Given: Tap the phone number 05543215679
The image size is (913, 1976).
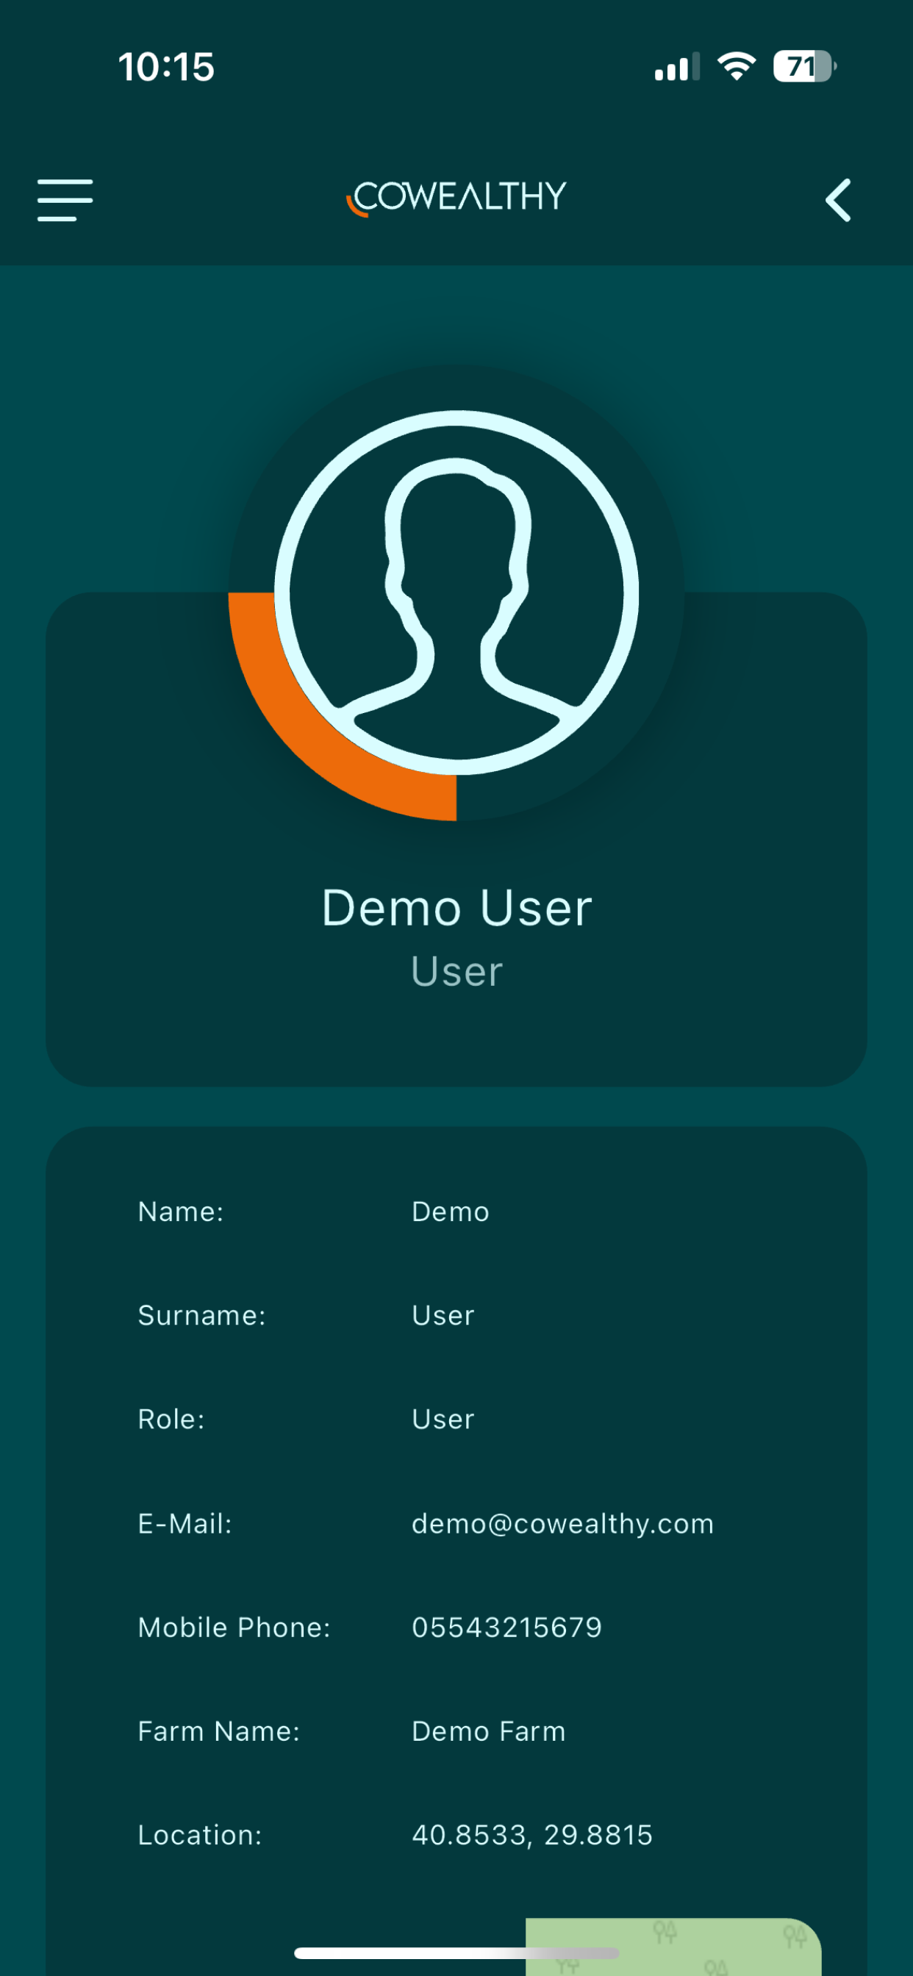Looking at the screenshot, I should click(x=507, y=1627).
